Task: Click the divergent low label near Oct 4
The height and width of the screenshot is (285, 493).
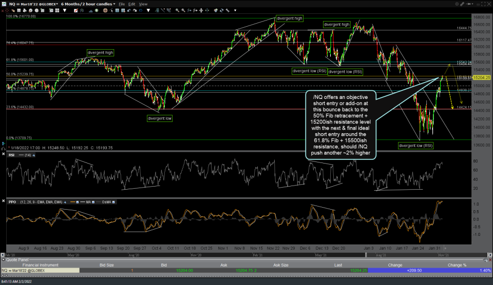Action: [x=160, y=118]
